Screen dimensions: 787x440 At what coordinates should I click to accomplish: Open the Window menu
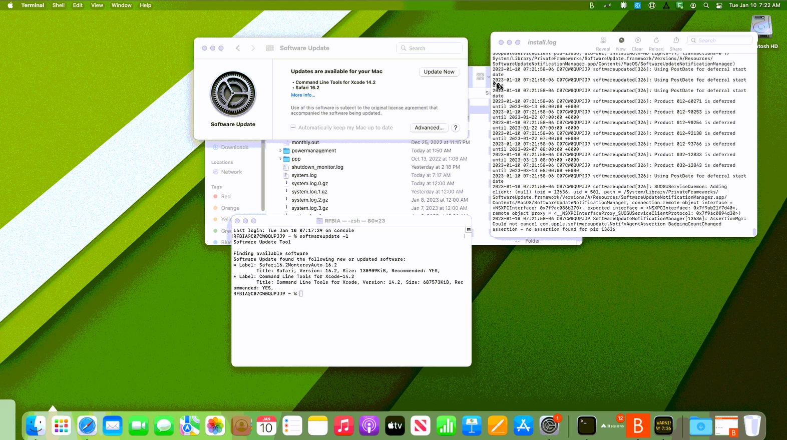(122, 5)
